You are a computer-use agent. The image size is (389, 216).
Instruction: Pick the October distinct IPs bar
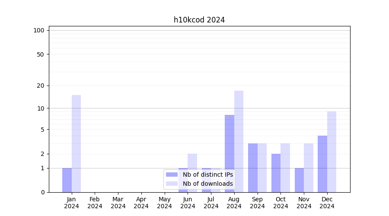[276, 173]
